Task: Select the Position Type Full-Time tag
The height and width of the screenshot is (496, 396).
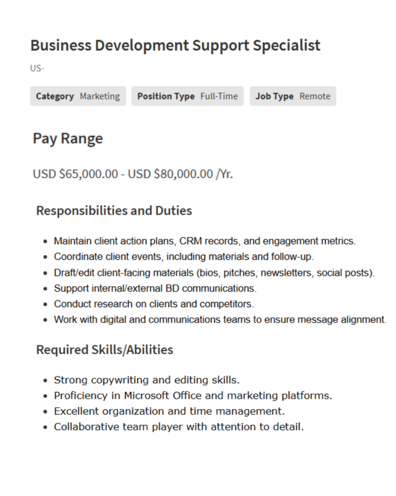Action: pos(187,96)
